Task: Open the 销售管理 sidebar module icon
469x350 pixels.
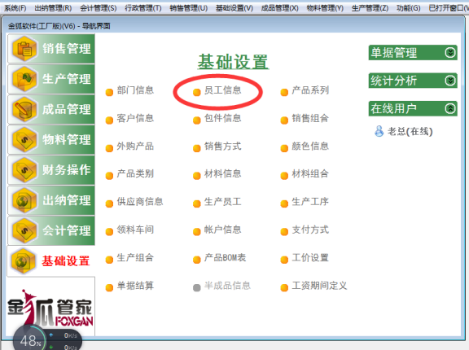Action: [24, 49]
